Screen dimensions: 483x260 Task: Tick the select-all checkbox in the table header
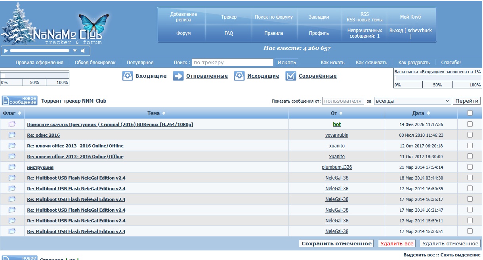[470, 113]
